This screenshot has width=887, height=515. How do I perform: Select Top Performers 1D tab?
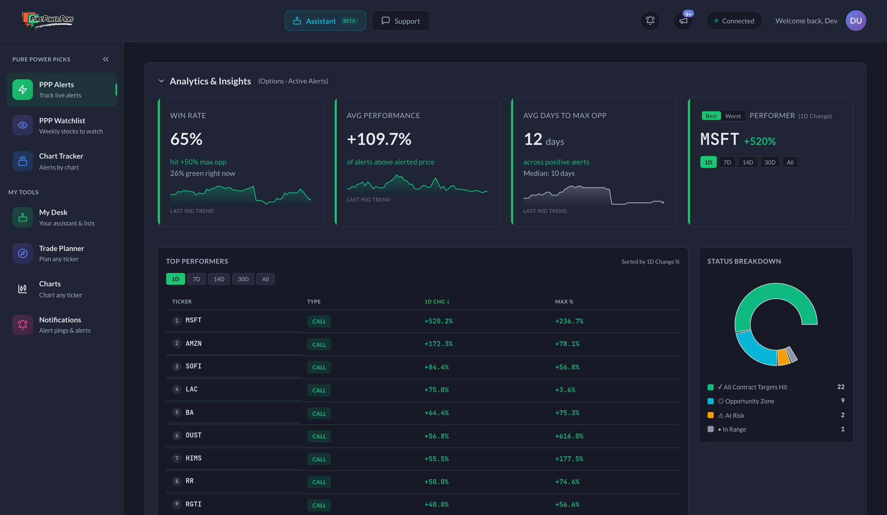coord(175,279)
